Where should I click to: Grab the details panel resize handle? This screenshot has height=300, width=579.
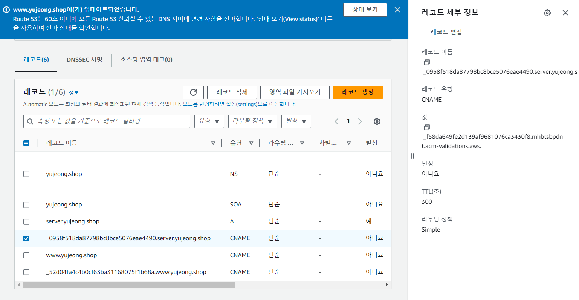click(x=412, y=156)
